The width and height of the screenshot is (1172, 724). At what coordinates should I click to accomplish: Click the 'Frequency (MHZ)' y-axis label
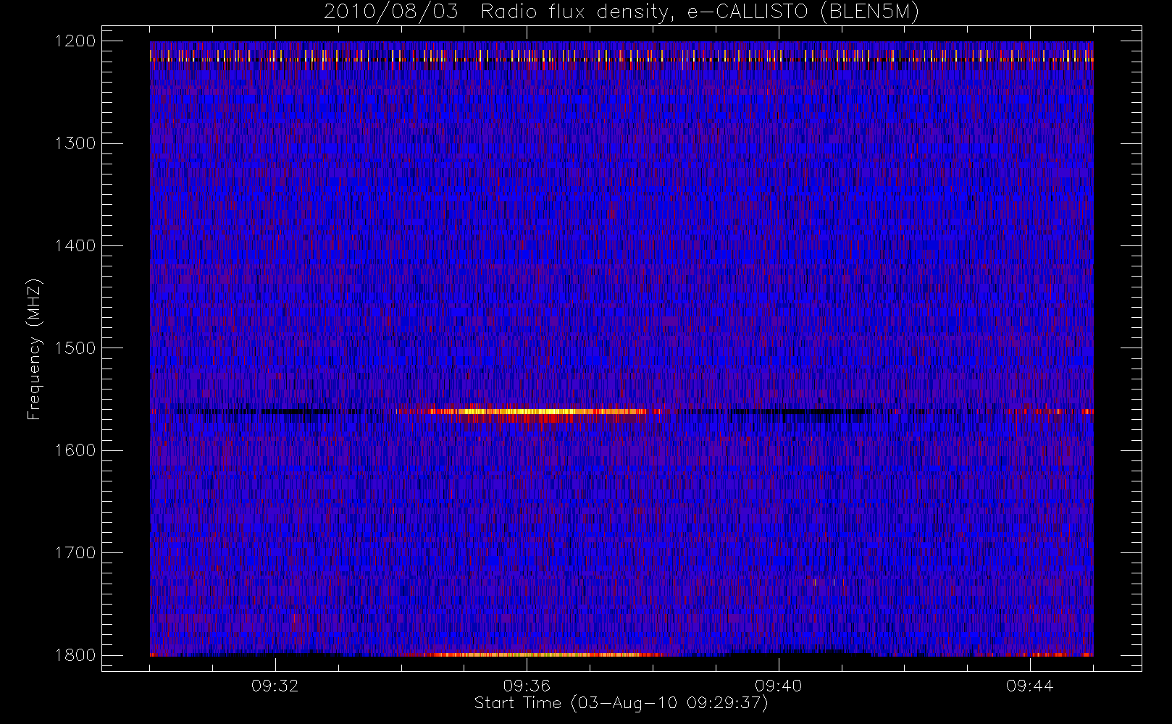click(33, 349)
